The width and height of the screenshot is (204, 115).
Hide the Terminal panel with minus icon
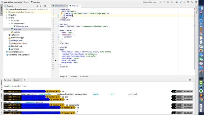click(193, 80)
